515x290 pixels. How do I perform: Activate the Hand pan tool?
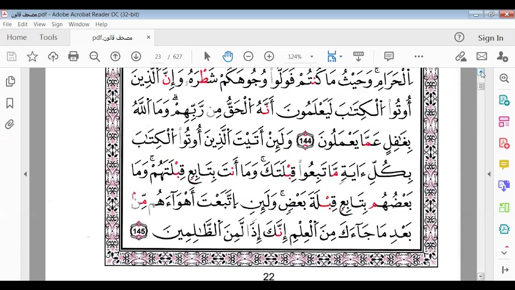(228, 56)
